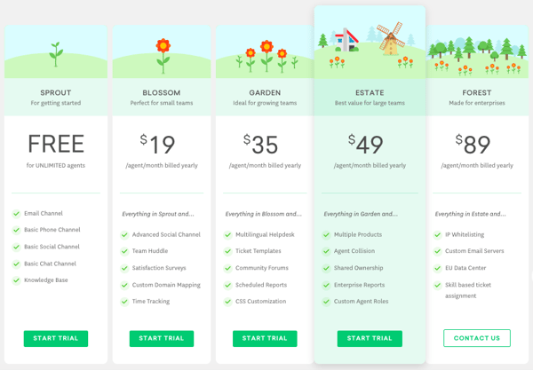The width and height of the screenshot is (533, 370).
Task: Click the checkmark beside Community Forums
Action: pos(227,268)
